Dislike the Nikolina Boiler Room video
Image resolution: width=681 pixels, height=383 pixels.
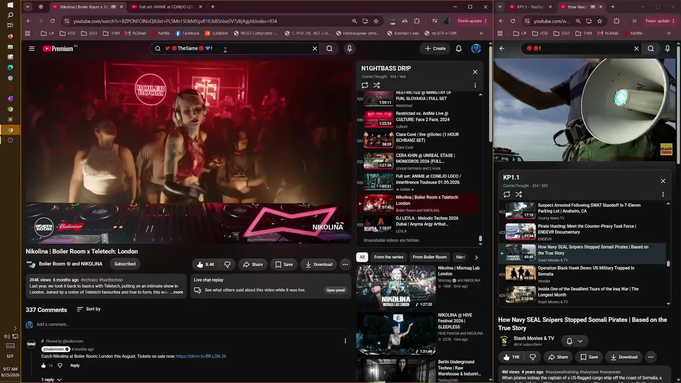click(227, 264)
